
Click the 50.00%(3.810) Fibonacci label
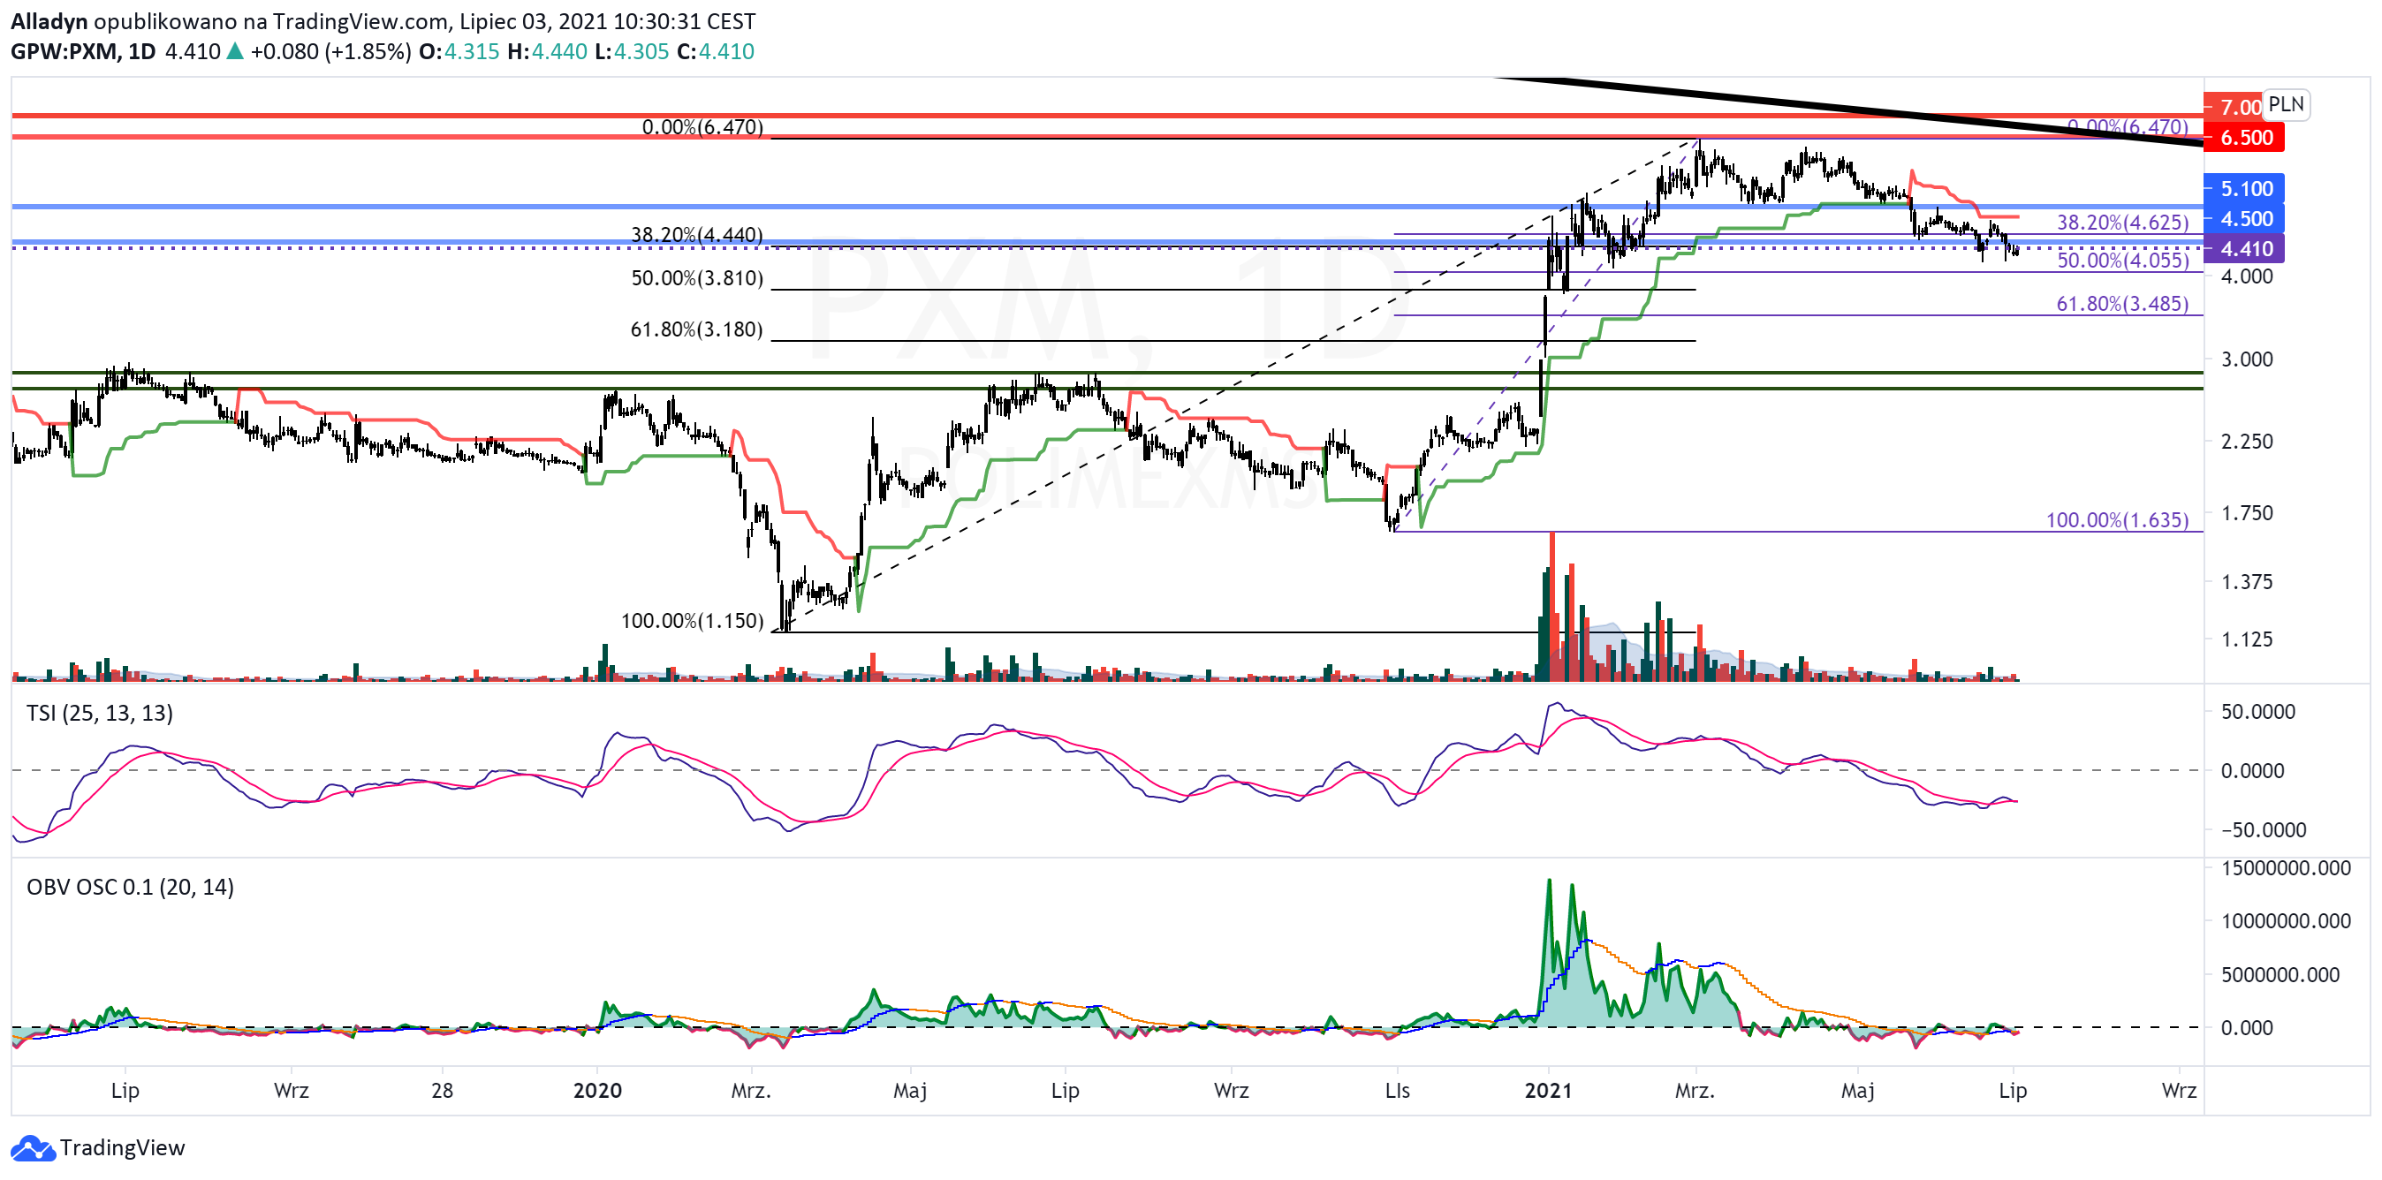[697, 278]
